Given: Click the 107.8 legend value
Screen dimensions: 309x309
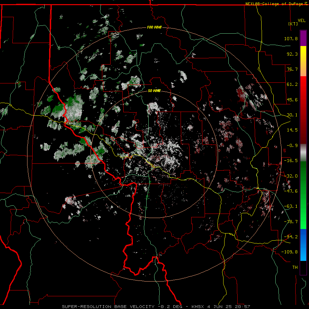Looking at the screenshot, I should click(x=291, y=38).
